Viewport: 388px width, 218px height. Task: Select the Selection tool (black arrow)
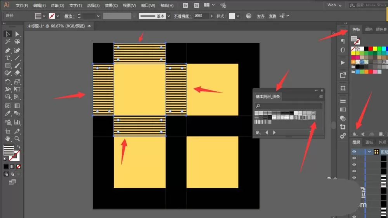pyautogui.click(x=8, y=34)
